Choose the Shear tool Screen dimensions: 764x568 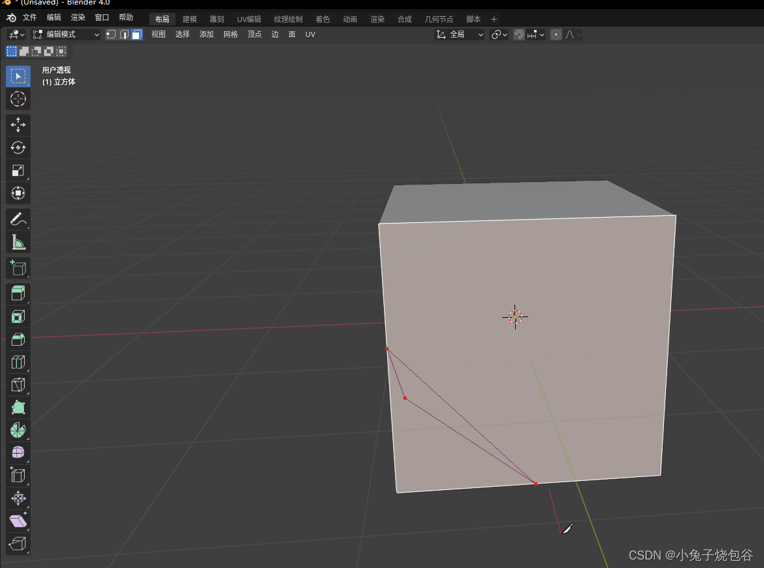coord(18,521)
